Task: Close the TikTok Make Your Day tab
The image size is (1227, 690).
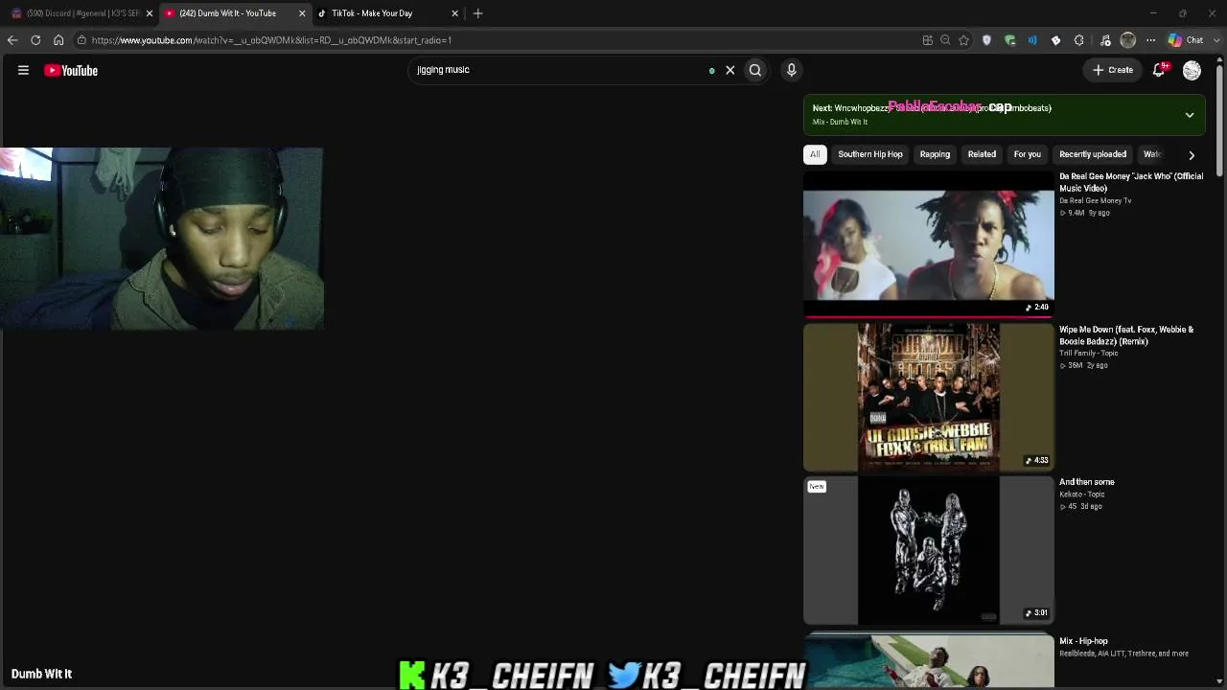Action: coord(454,13)
